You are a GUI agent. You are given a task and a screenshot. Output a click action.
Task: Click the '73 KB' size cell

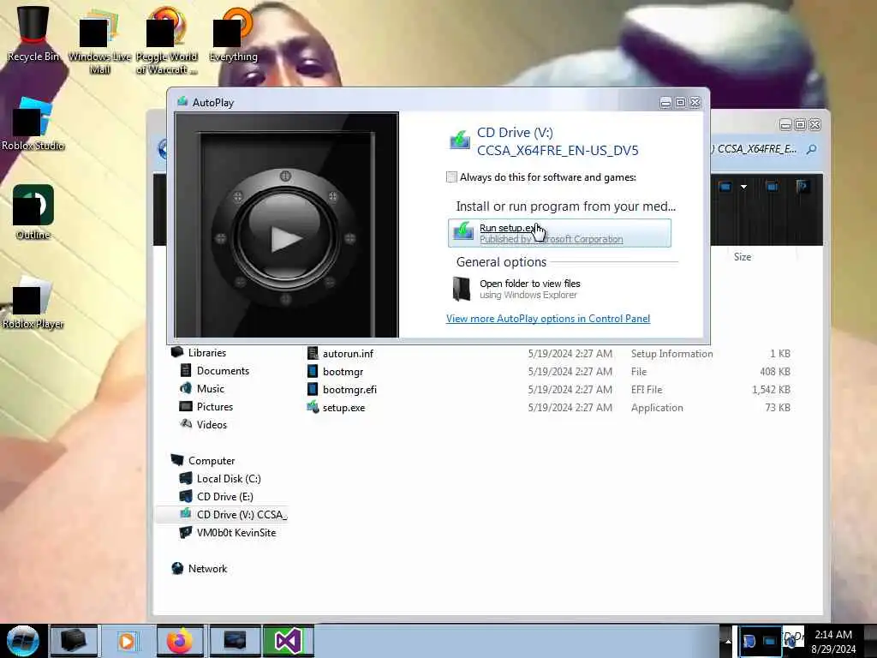[x=778, y=407]
